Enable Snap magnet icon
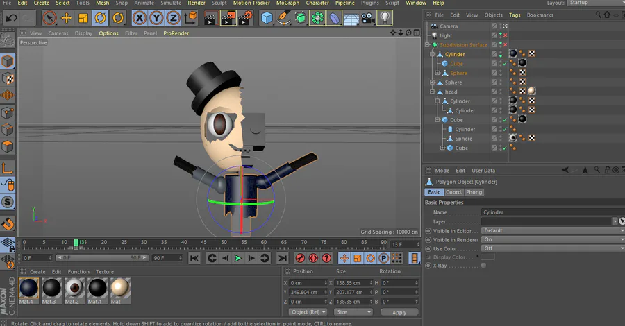 (x=8, y=224)
